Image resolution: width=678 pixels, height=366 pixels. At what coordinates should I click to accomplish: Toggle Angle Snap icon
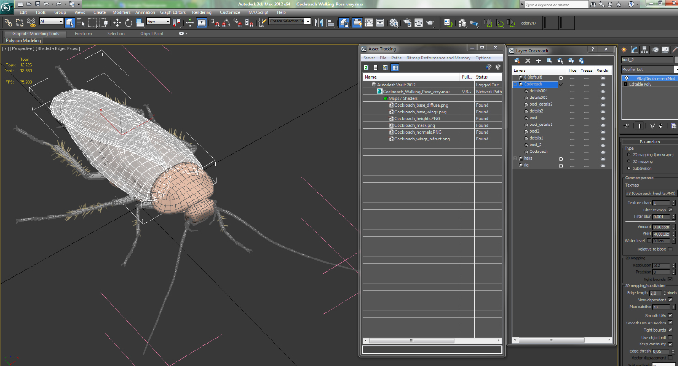click(226, 22)
